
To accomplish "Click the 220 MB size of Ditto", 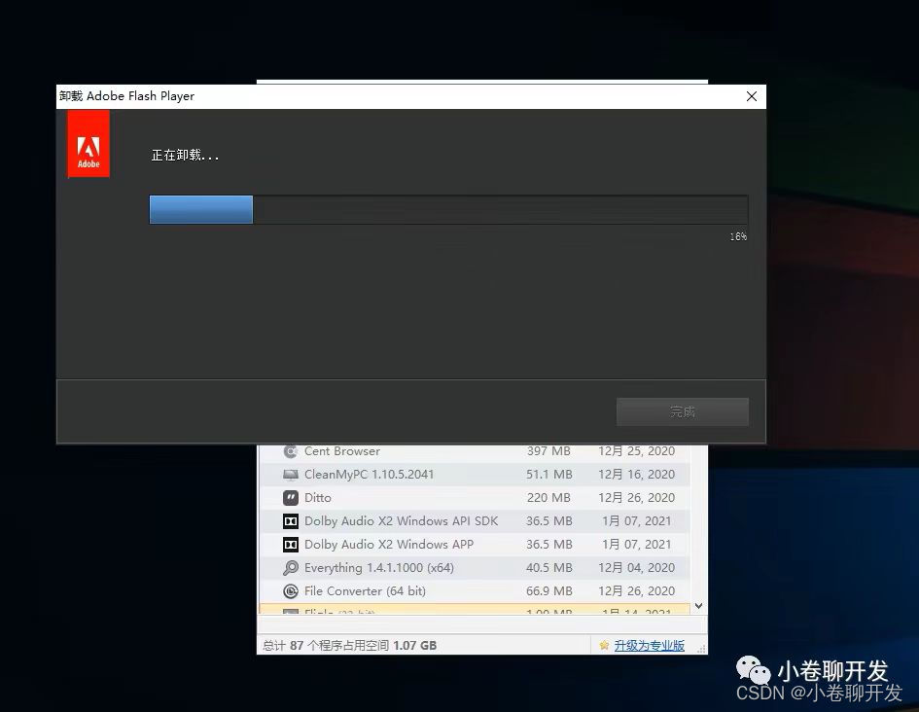I will pos(548,498).
